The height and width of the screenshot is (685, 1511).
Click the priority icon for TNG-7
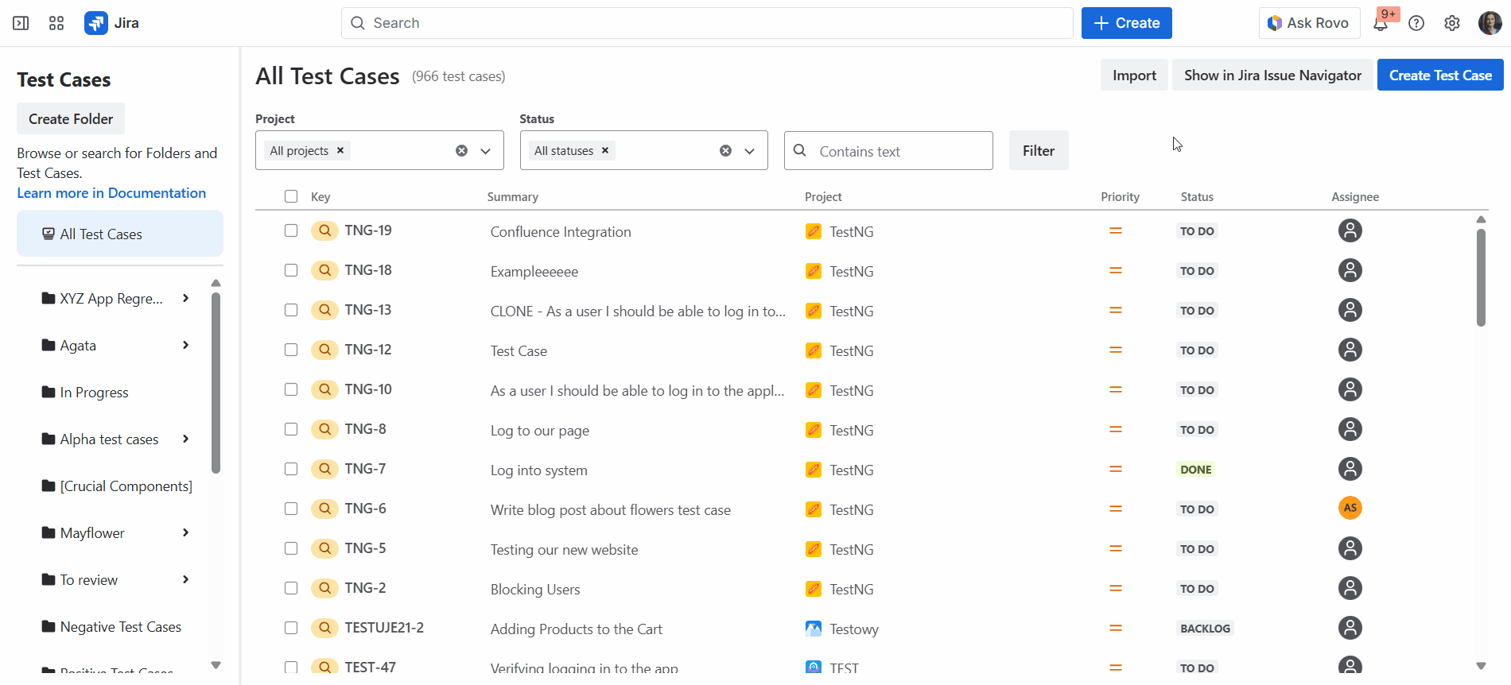1116,469
